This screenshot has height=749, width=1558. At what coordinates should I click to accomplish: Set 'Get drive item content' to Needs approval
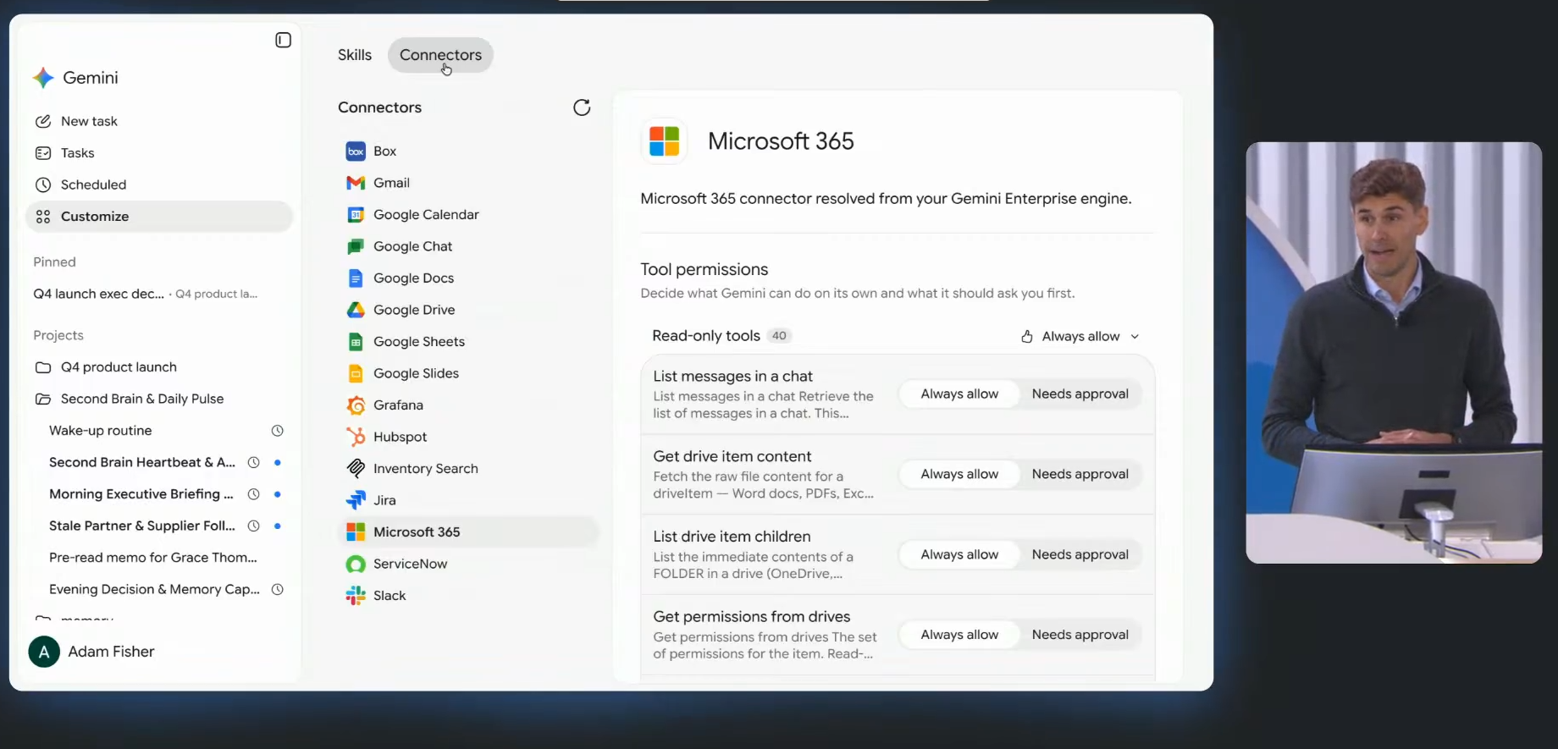tap(1080, 475)
